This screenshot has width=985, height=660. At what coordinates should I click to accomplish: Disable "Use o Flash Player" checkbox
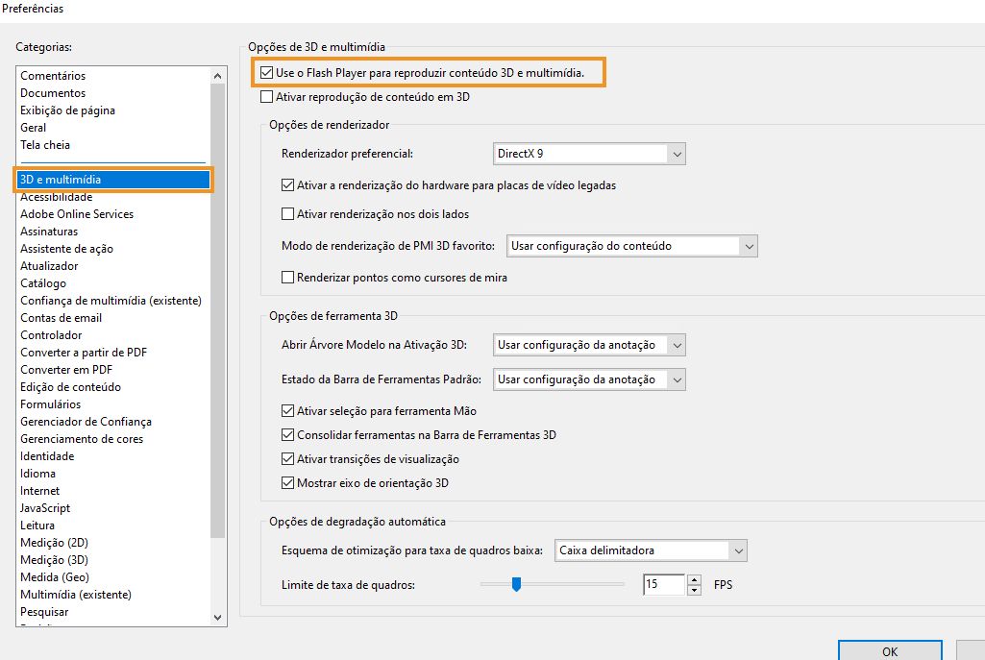(x=266, y=72)
